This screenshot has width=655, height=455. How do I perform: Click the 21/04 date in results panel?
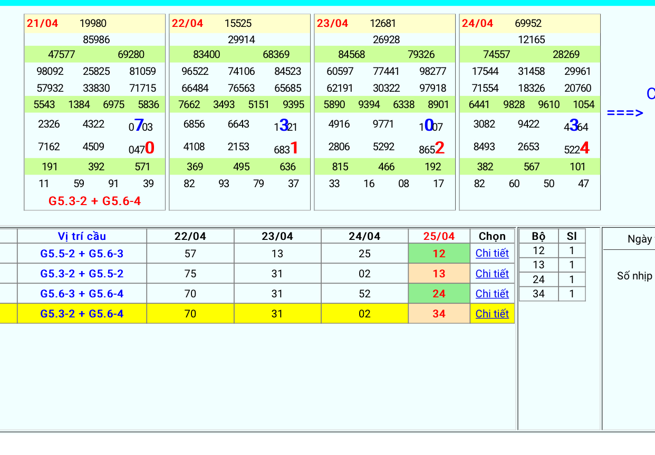point(42,23)
